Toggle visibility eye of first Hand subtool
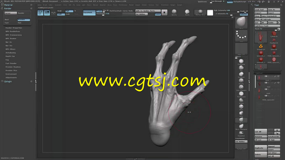285x160 pixels. [278, 76]
